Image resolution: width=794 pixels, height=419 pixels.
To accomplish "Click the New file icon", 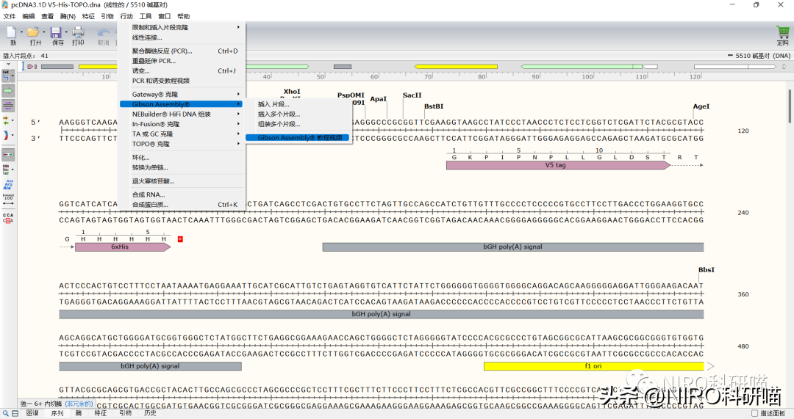I will click(12, 34).
